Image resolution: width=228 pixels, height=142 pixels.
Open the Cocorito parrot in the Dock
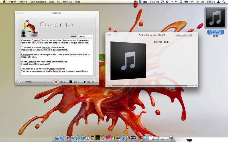128,137
